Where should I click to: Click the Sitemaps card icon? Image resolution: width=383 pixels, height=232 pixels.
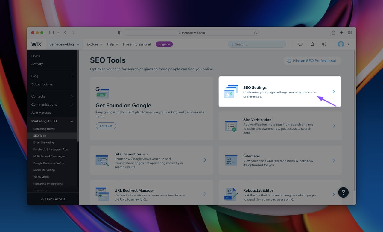pyautogui.click(x=231, y=160)
